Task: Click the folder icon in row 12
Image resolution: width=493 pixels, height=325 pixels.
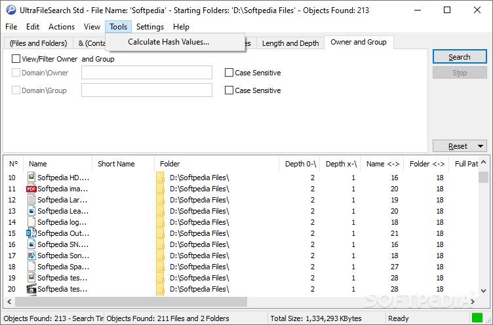Action: click(160, 200)
